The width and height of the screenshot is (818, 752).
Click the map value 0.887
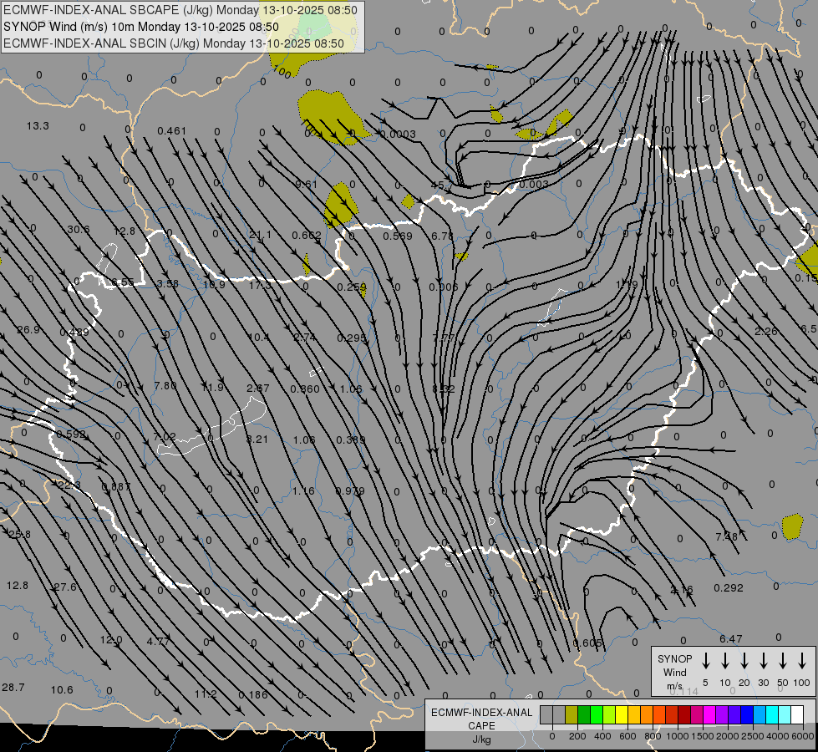(116, 487)
